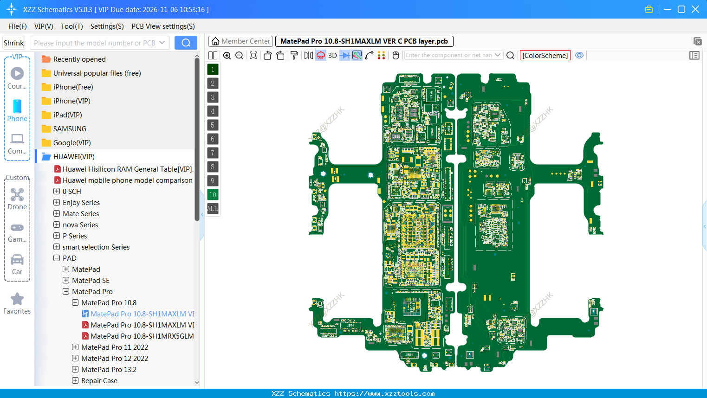Open the component search dropdown arrow
This screenshot has height=398, width=707.
[498, 55]
